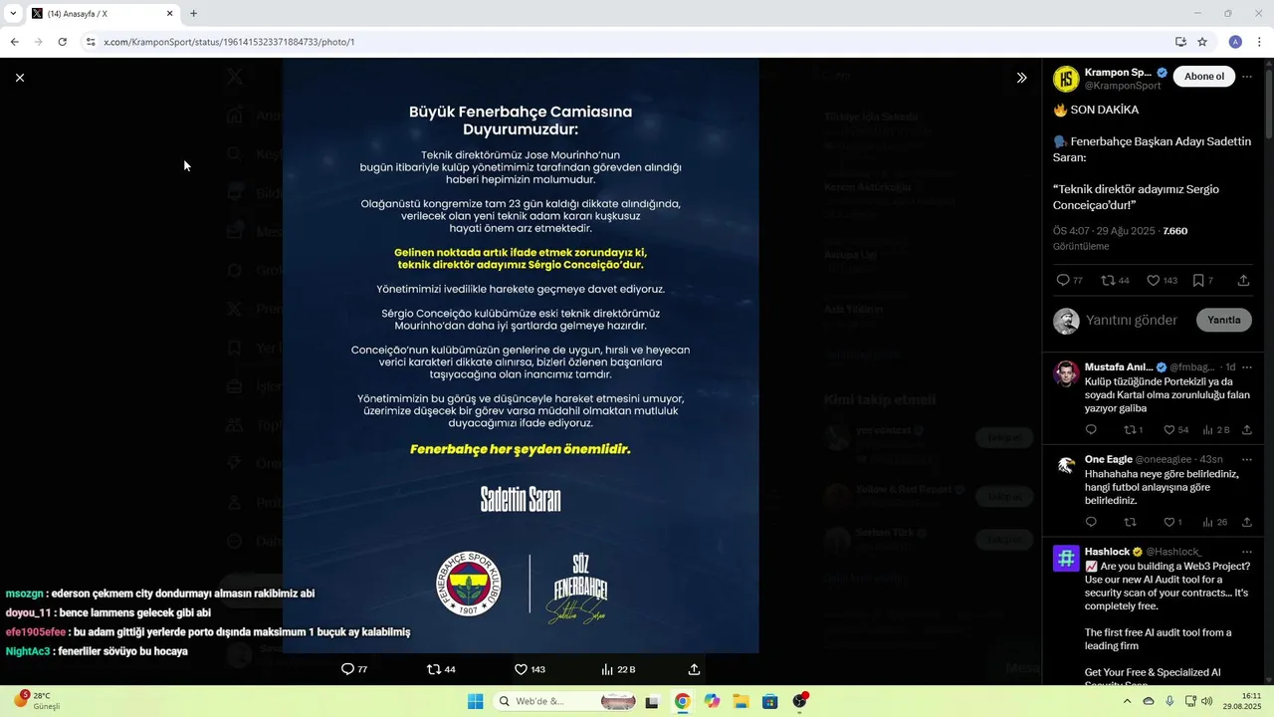Bookmark this page with star icon
The height and width of the screenshot is (717, 1274).
pyautogui.click(x=1202, y=42)
